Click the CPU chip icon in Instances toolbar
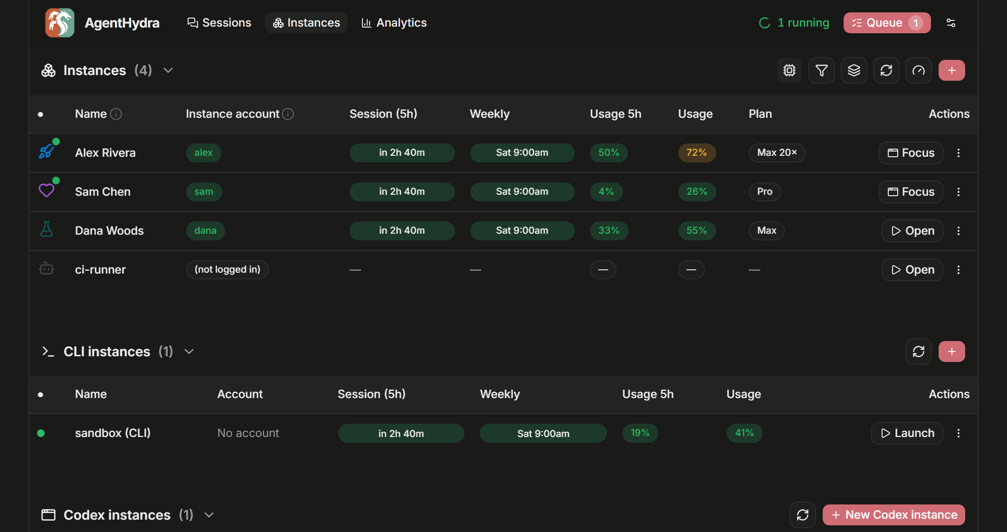Screen dimensions: 1007x532 click(x=789, y=70)
